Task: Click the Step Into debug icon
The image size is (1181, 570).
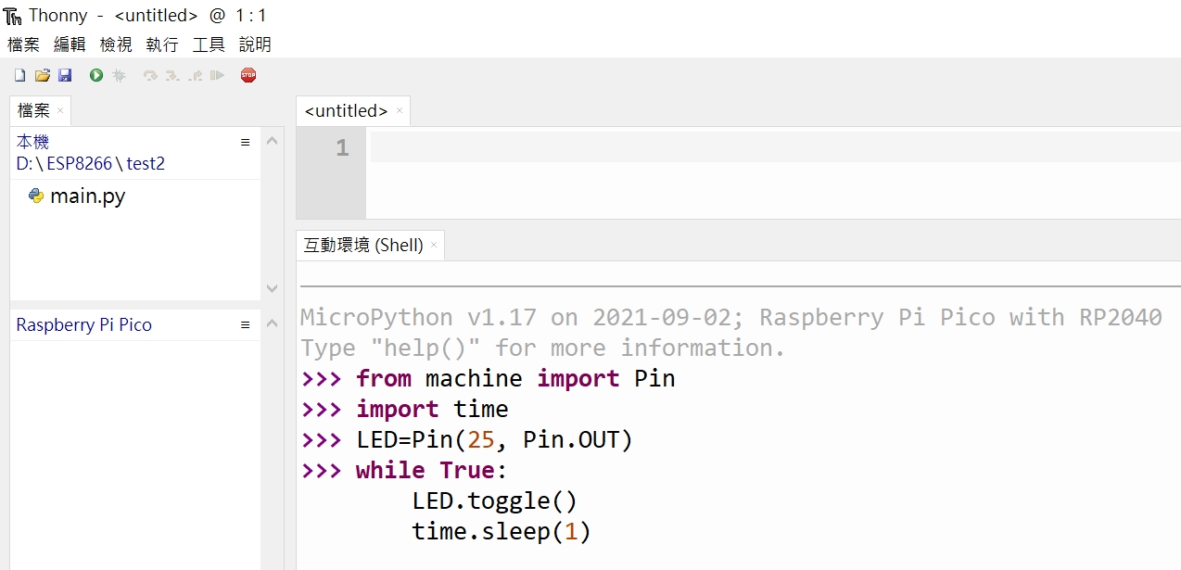Action: coord(172,75)
